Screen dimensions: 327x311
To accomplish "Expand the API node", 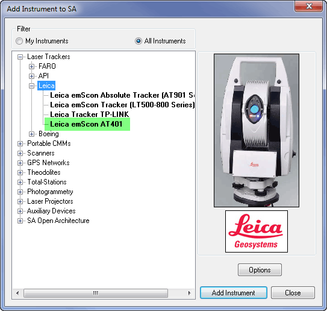I will coord(31,76).
